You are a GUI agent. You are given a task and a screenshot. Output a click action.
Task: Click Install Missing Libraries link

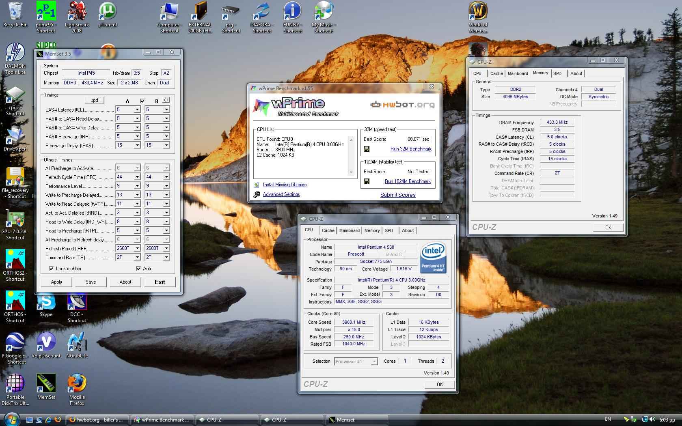285,185
